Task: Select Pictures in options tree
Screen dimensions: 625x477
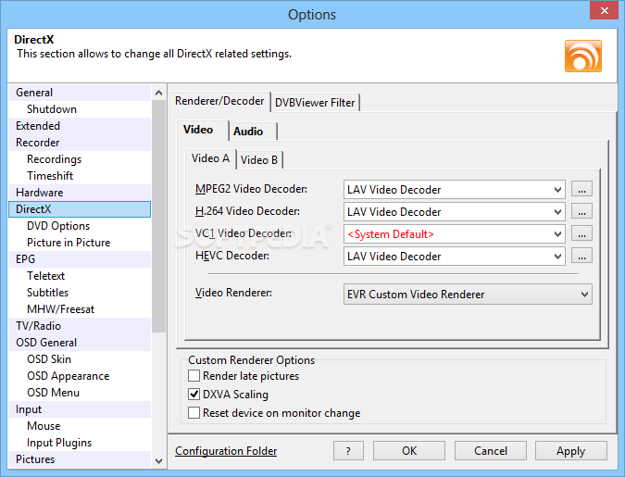Action: (x=80, y=459)
